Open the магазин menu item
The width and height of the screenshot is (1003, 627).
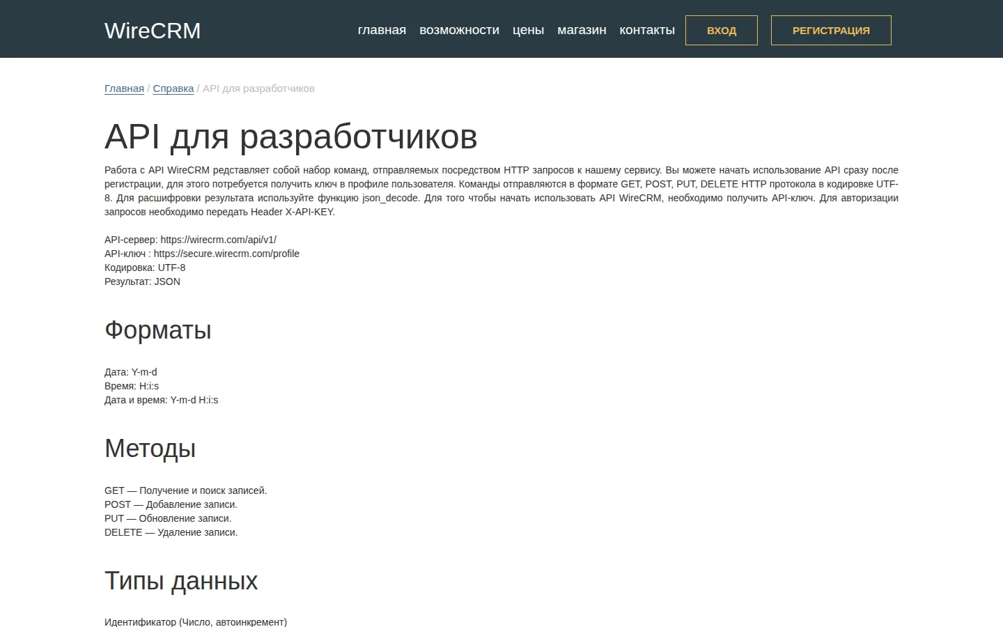(x=582, y=30)
